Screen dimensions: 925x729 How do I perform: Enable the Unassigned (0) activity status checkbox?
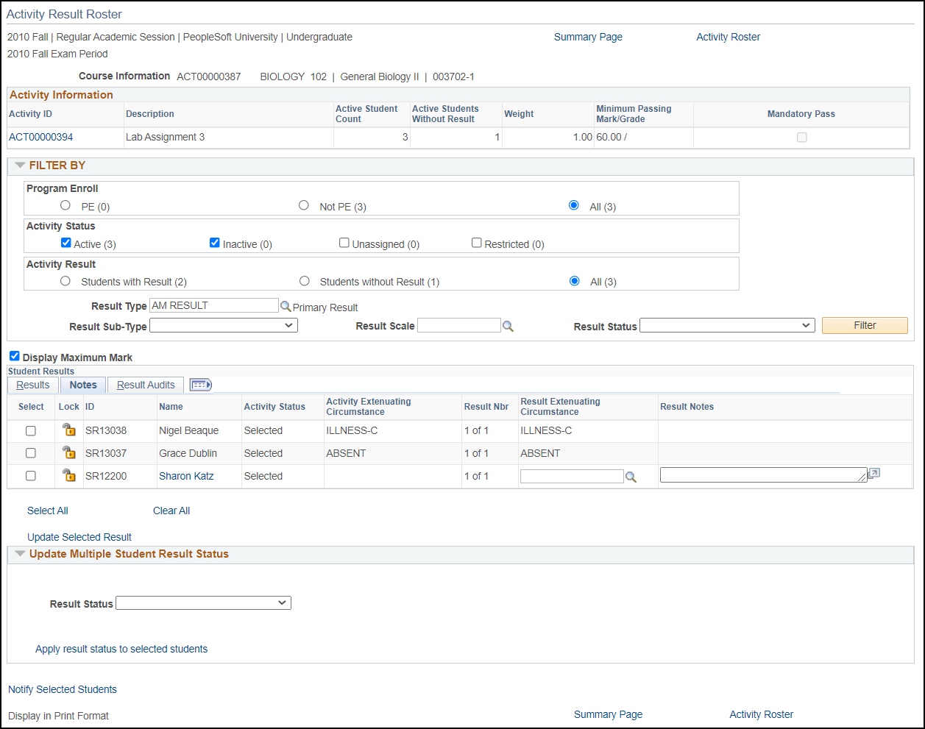pyautogui.click(x=344, y=242)
